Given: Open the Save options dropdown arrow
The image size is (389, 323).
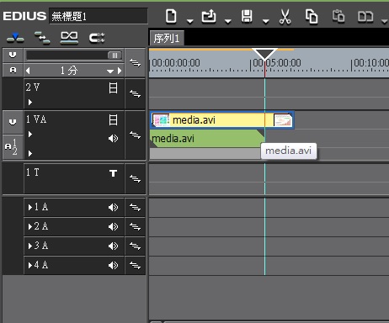Looking at the screenshot, I should pyautogui.click(x=266, y=21).
